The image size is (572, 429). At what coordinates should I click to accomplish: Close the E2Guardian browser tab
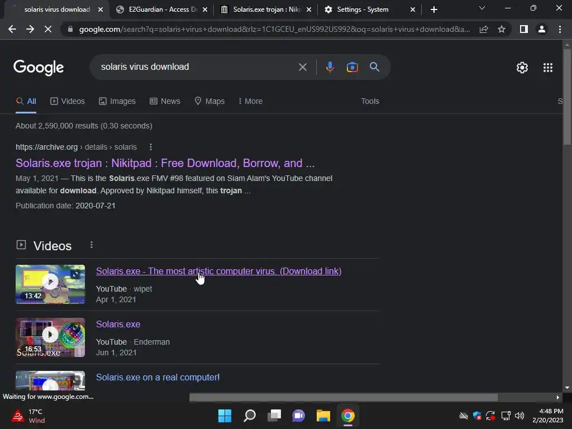pyautogui.click(x=205, y=9)
